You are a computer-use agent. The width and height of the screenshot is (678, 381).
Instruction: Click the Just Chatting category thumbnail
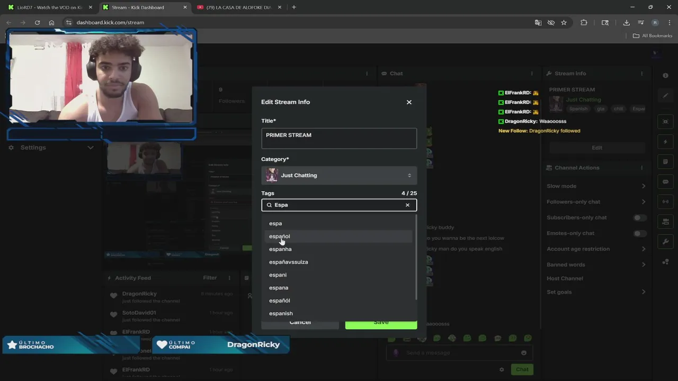click(272, 175)
